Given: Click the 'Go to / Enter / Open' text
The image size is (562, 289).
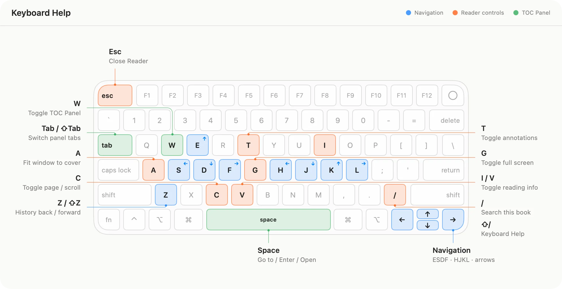Looking at the screenshot, I should [x=287, y=260].
